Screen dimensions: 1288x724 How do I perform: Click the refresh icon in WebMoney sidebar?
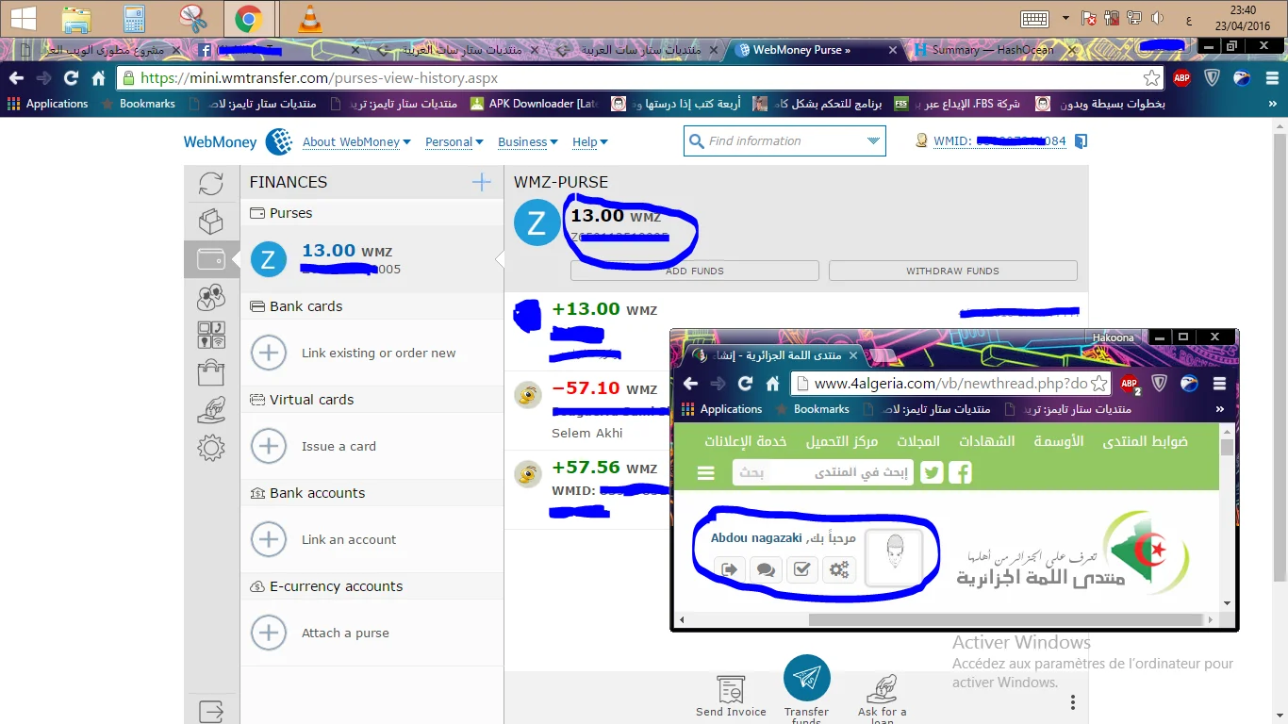(x=211, y=184)
